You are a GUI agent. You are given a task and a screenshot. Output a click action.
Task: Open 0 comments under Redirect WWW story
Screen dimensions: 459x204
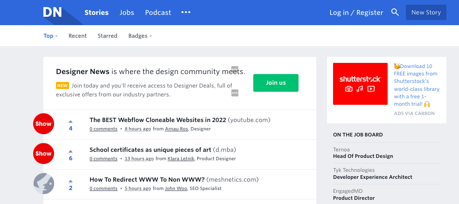click(x=104, y=189)
